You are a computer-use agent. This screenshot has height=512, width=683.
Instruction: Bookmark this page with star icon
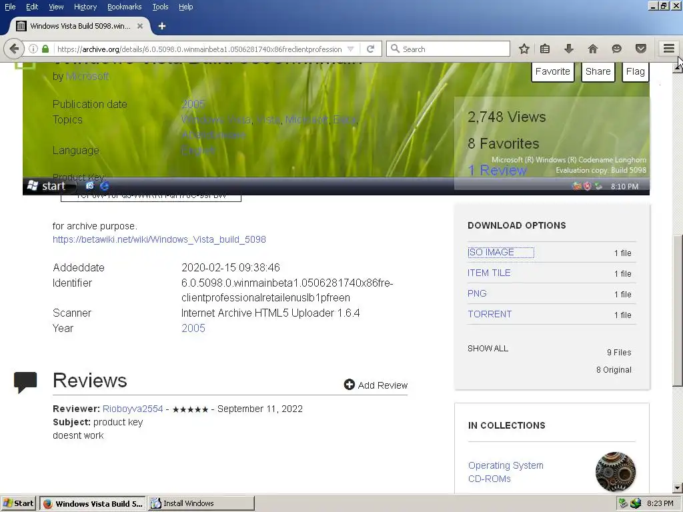524,49
